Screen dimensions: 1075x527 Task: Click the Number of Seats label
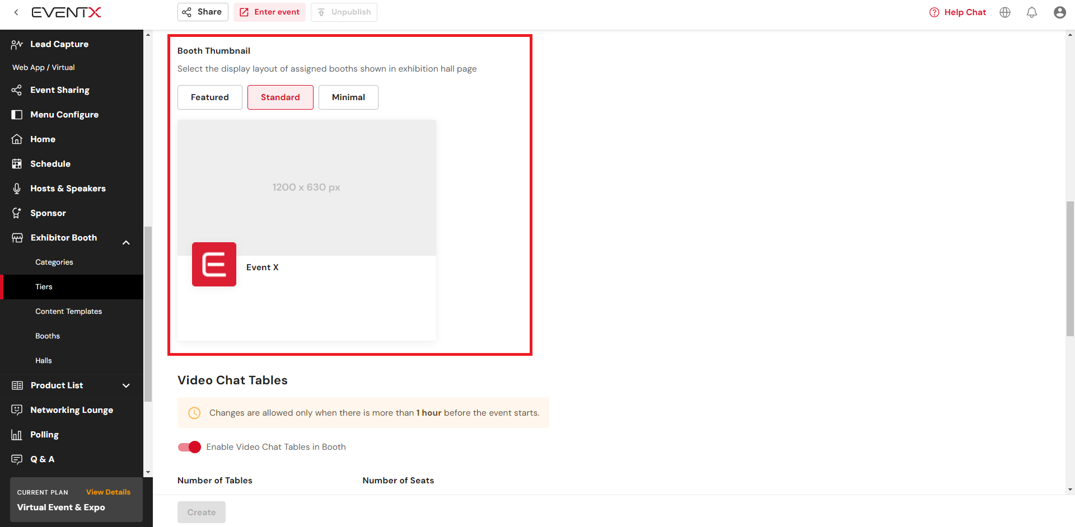[x=398, y=481]
